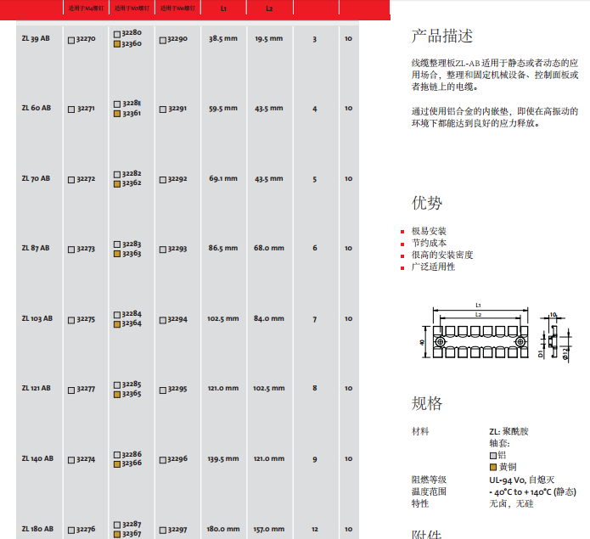Viewport: 590px width, 539px height.
Task: Click the brass (黄铜) color swatch in legend
Action: 492,468
